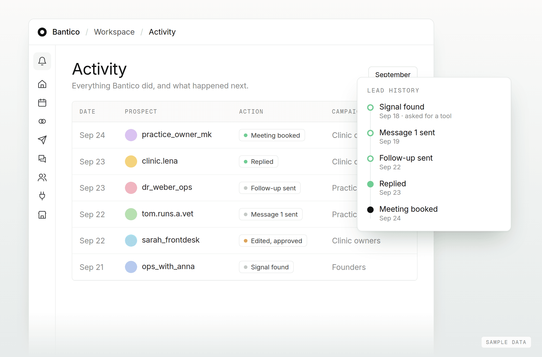Click the blue avatar of sarah_frontdesk

point(131,240)
